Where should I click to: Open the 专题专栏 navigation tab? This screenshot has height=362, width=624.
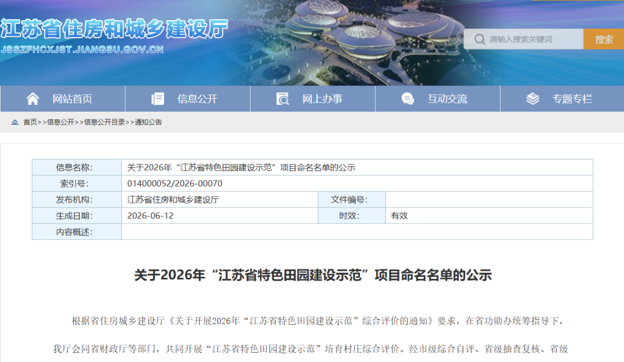coord(562,99)
